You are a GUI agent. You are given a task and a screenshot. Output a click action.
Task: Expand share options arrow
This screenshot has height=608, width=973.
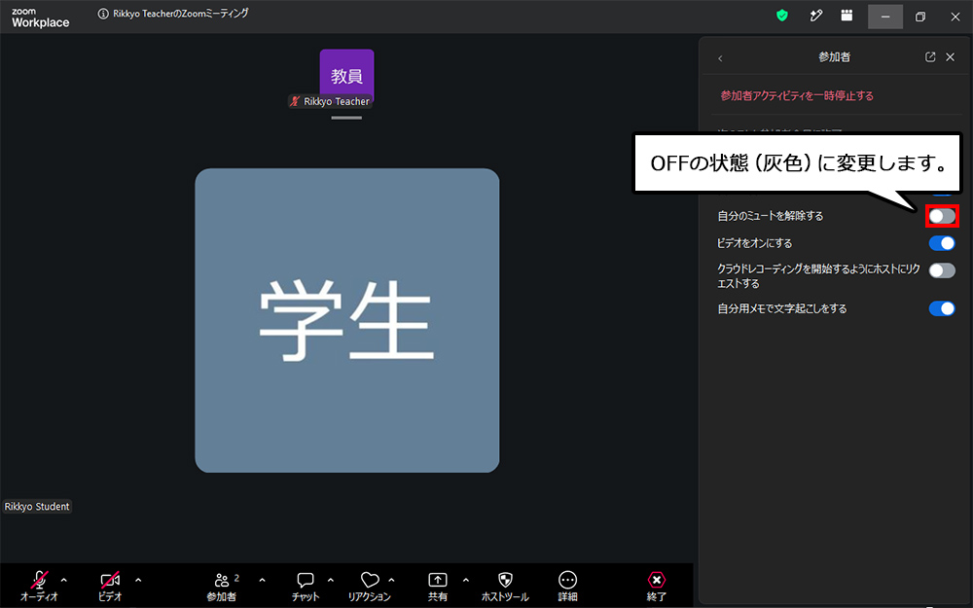[x=465, y=581]
